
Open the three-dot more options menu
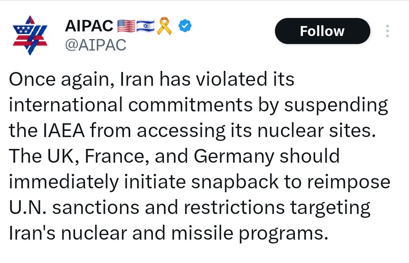(388, 31)
